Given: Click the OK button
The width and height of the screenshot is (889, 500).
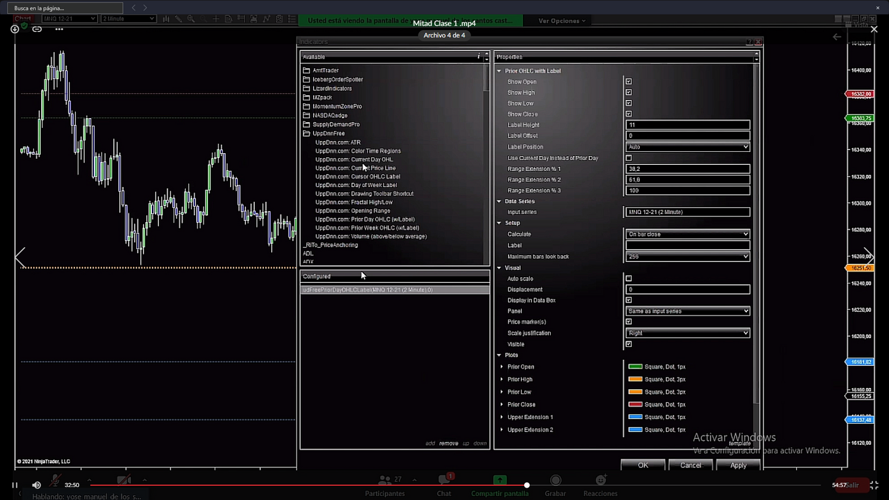Looking at the screenshot, I should point(643,466).
